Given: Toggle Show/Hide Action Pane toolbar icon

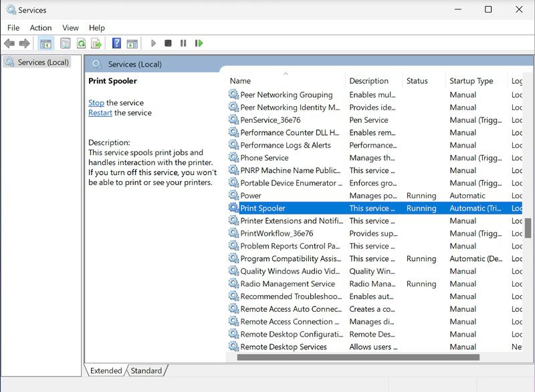Looking at the screenshot, I should click(x=132, y=43).
